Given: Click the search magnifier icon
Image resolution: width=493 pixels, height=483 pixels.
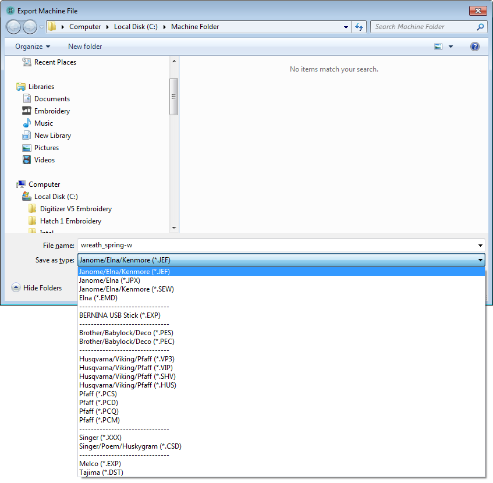Looking at the screenshot, I should pyautogui.click(x=480, y=27).
